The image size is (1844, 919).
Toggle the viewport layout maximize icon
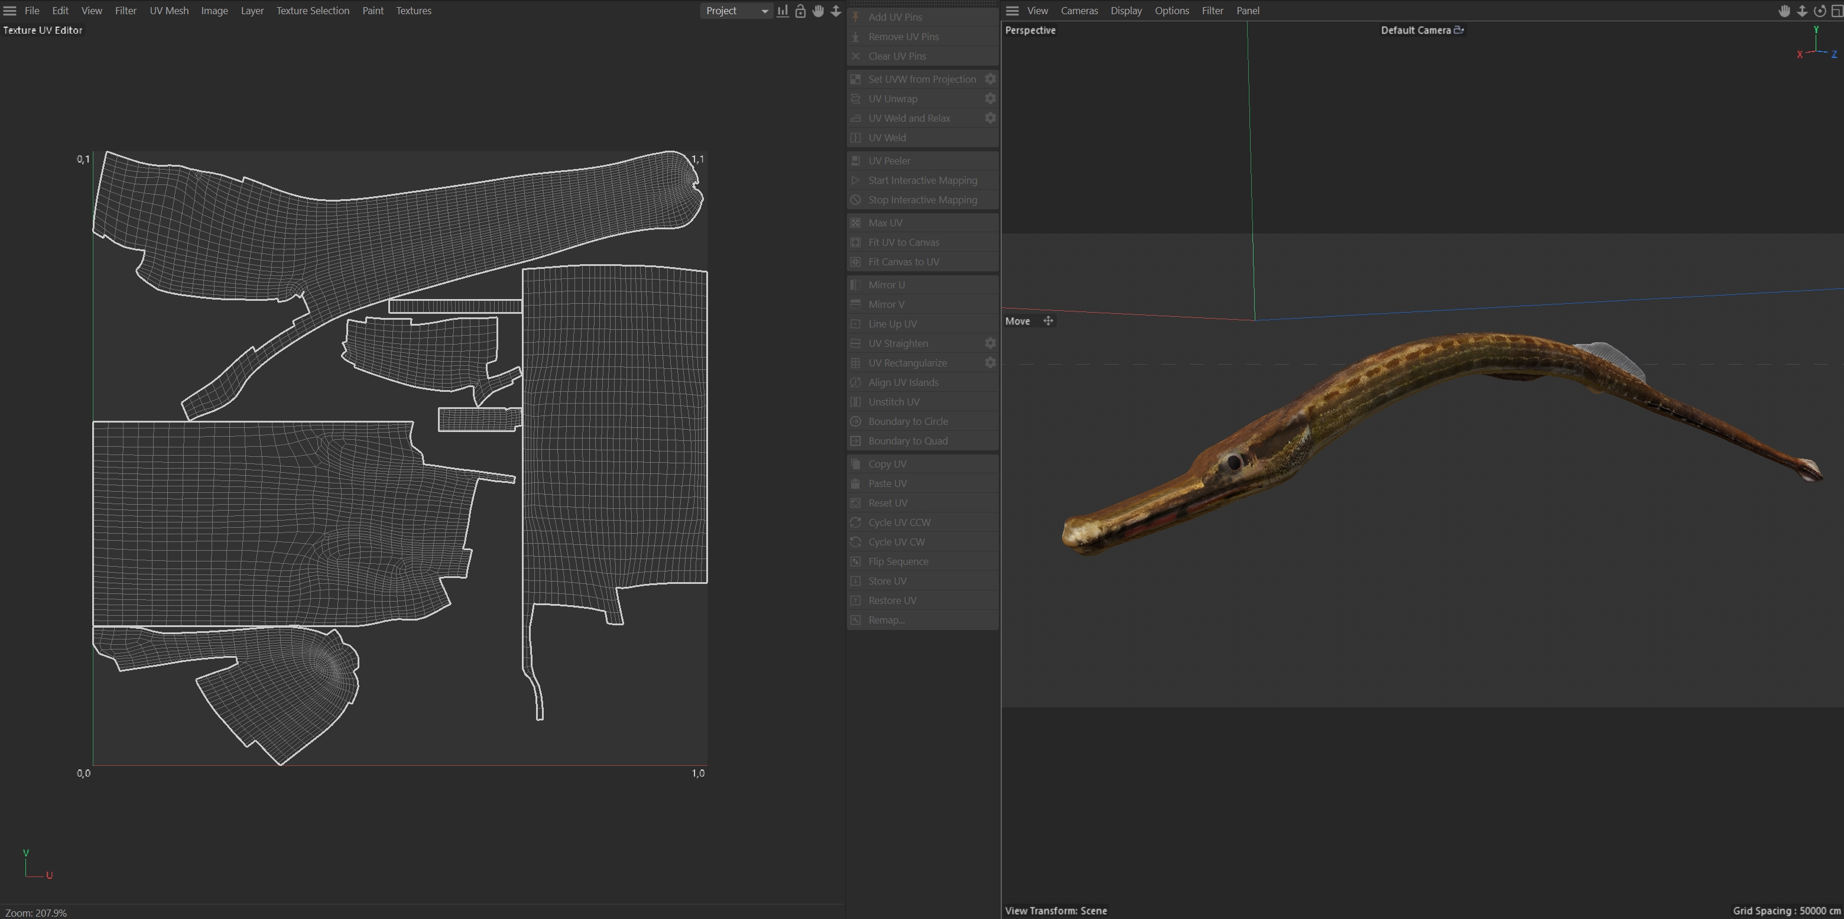(x=1836, y=11)
